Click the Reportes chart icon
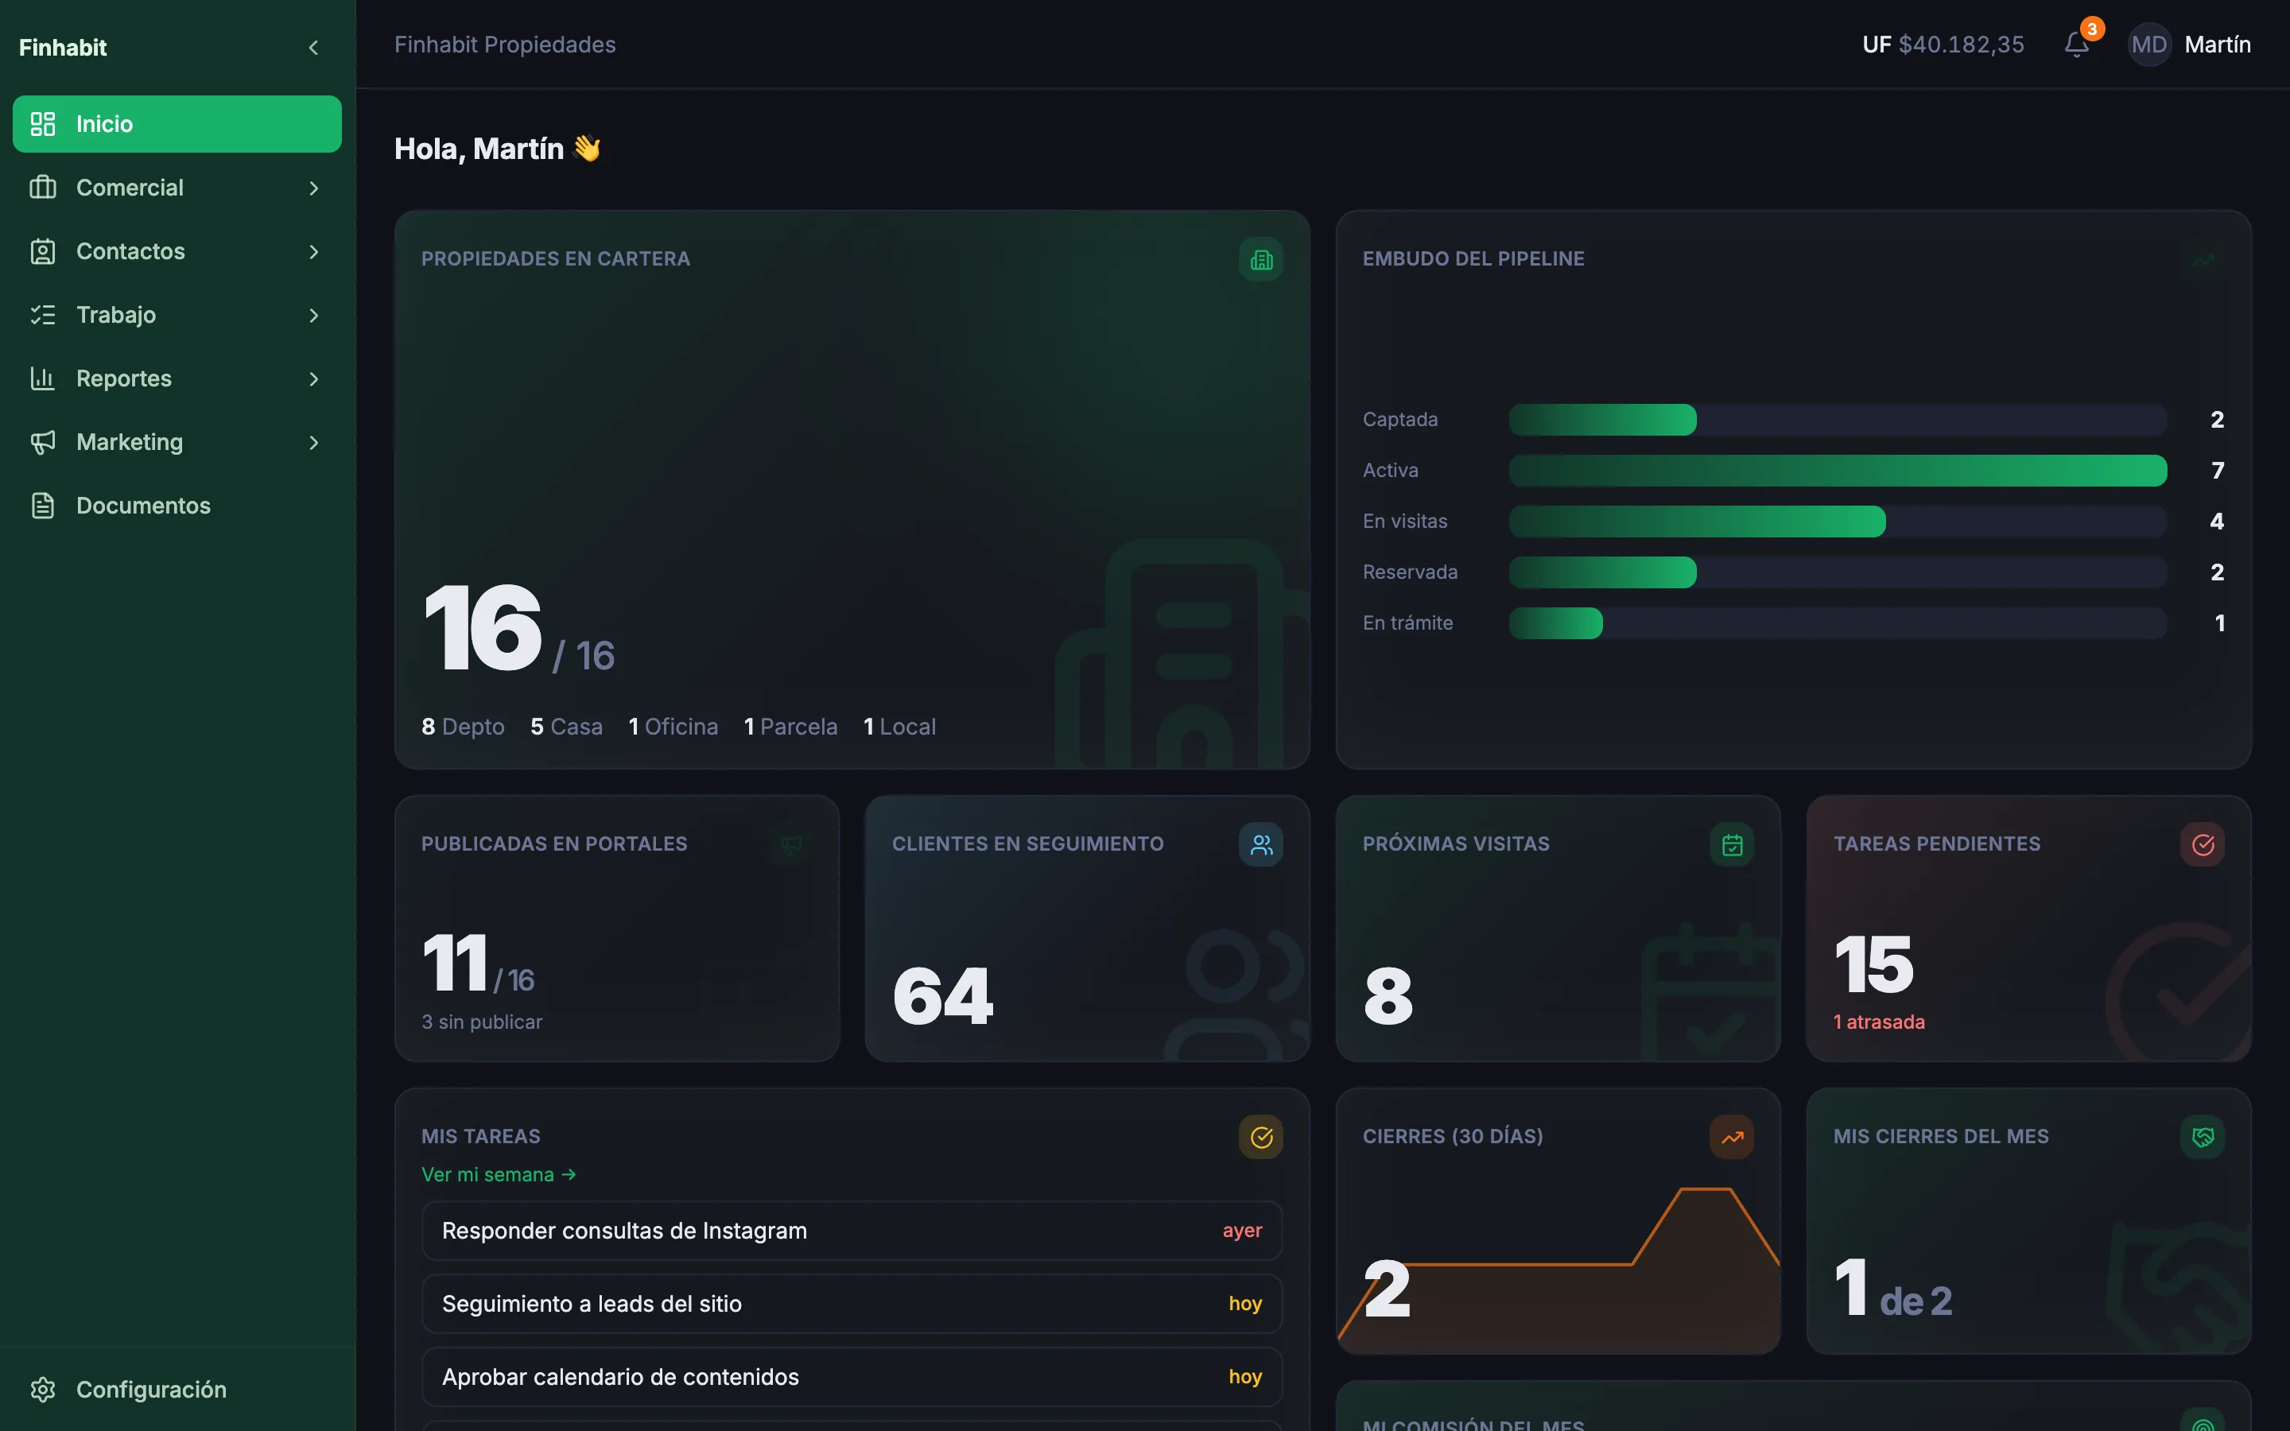Image resolution: width=2290 pixels, height=1431 pixels. (43, 378)
